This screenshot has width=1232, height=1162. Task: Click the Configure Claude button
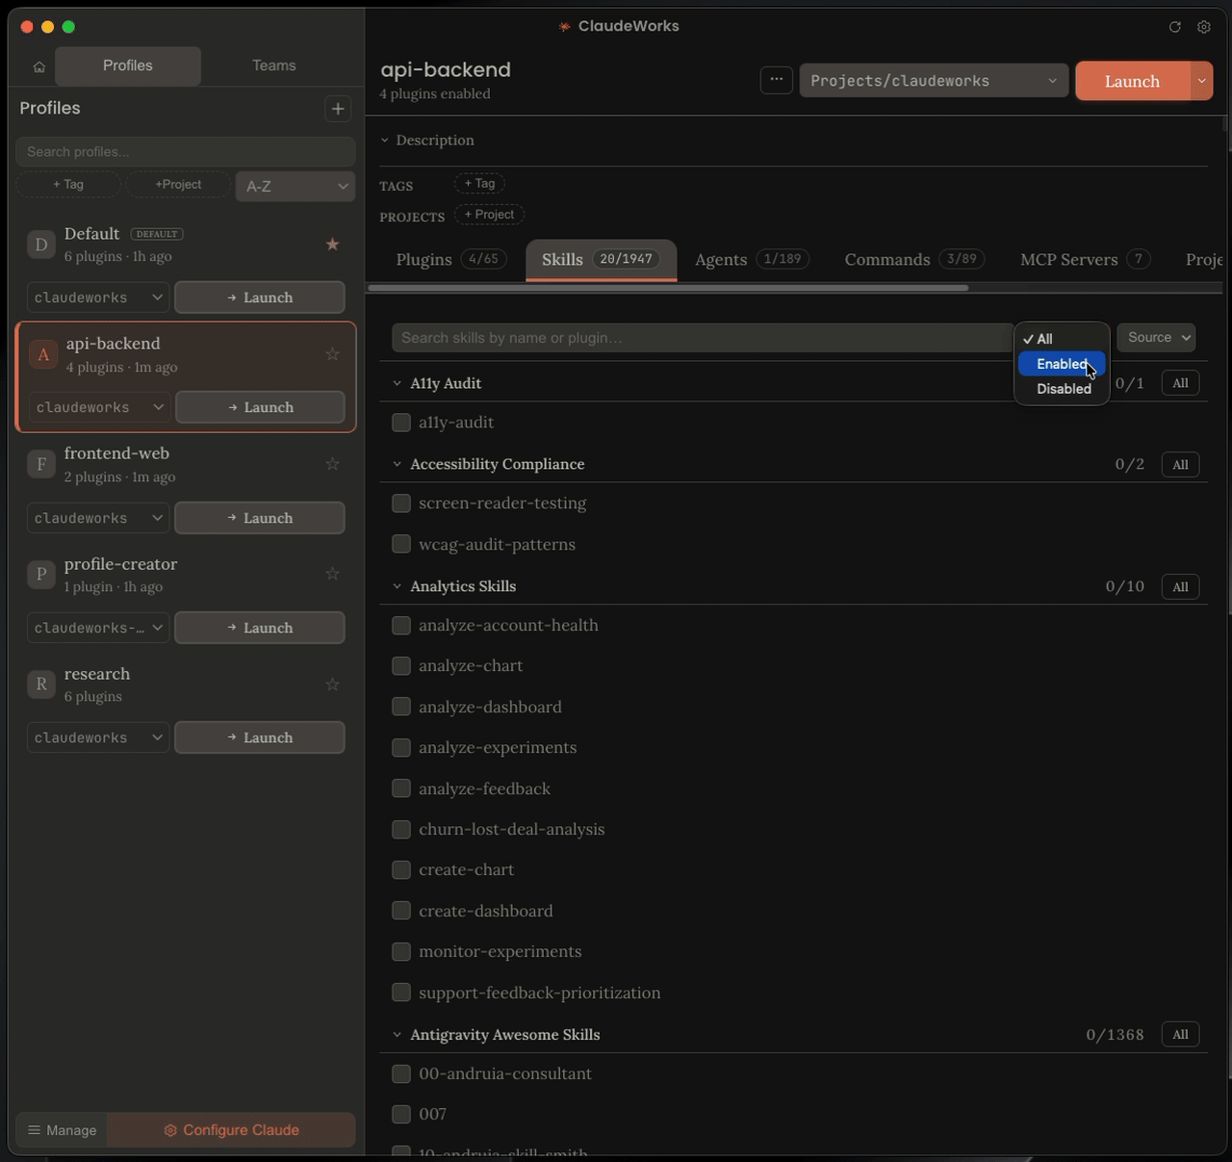coord(231,1129)
